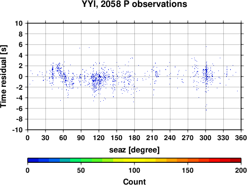
Task: Click the 'Count' colorbar label
Action: 134,182
